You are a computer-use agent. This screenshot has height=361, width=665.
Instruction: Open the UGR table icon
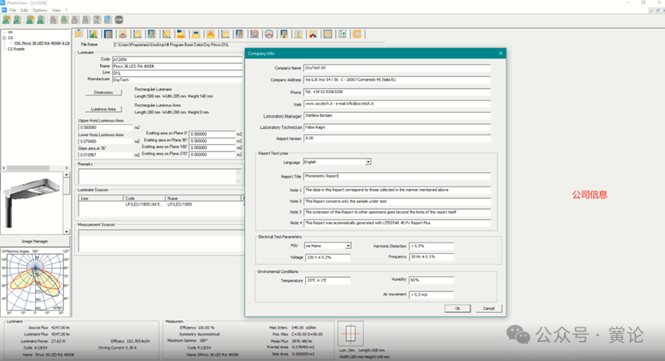pyautogui.click(x=152, y=34)
